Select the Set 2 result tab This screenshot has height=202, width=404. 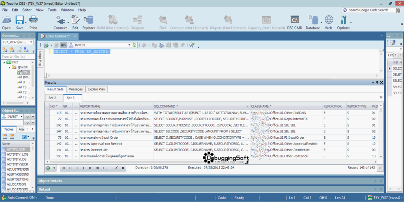pos(52,98)
